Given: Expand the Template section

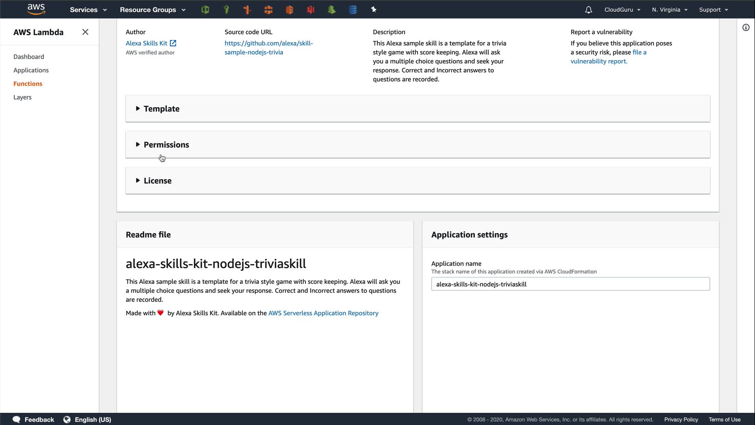Looking at the screenshot, I should 161,109.
